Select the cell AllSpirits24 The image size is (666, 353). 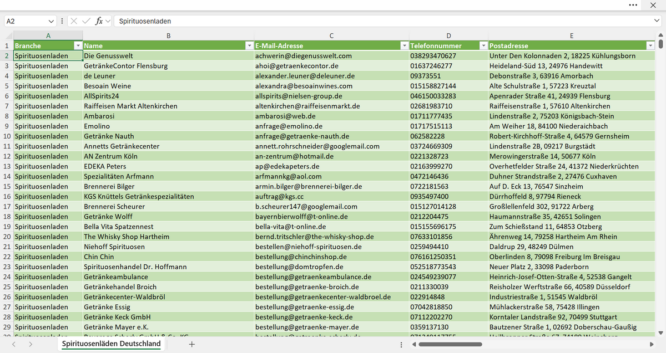point(169,96)
